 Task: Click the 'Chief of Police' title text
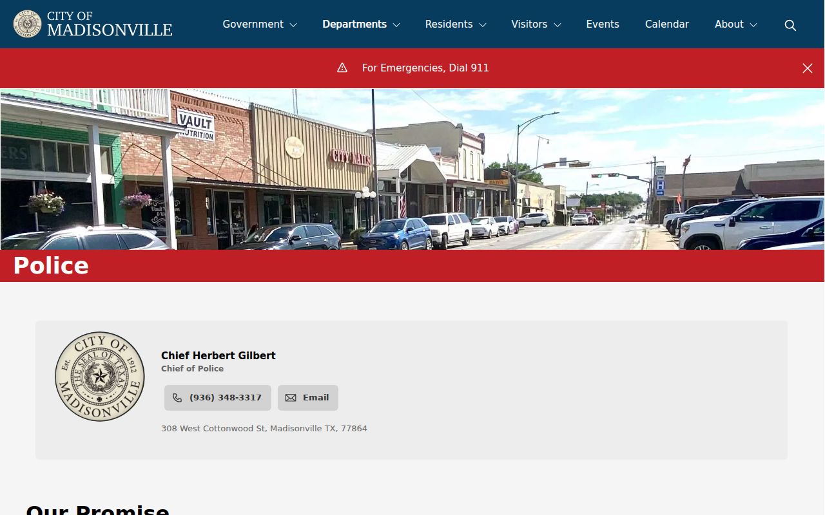192,368
